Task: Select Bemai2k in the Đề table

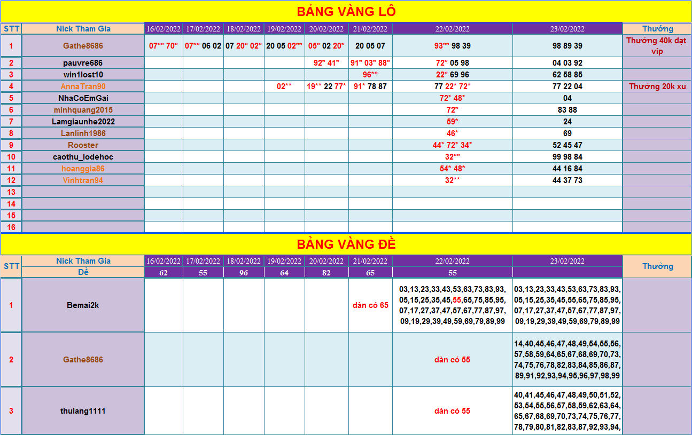Action: [x=83, y=305]
